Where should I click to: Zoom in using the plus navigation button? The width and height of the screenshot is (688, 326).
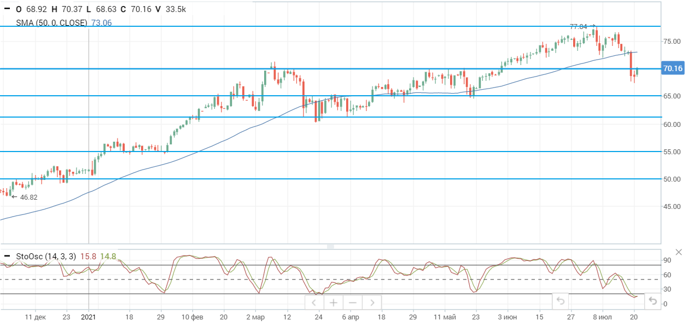(x=333, y=302)
